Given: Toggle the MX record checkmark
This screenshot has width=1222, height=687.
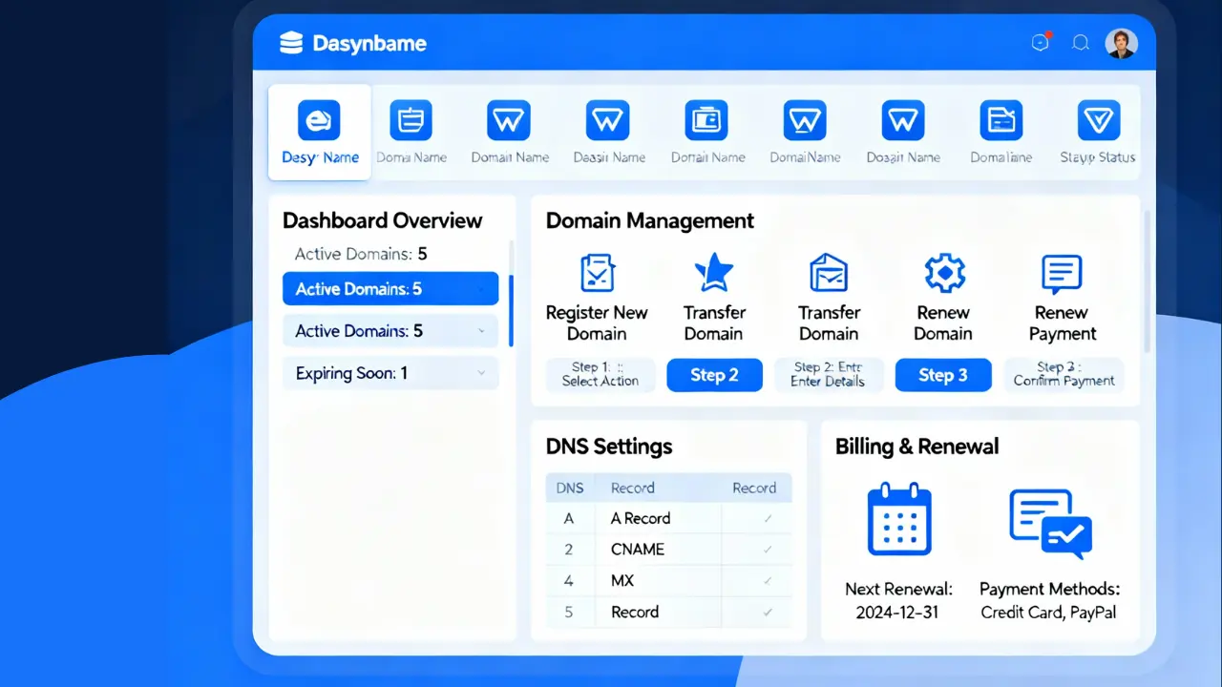Looking at the screenshot, I should click(x=768, y=581).
